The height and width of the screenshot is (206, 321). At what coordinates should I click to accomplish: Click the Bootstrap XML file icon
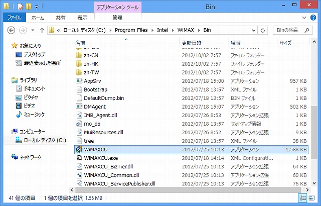pos(79,89)
